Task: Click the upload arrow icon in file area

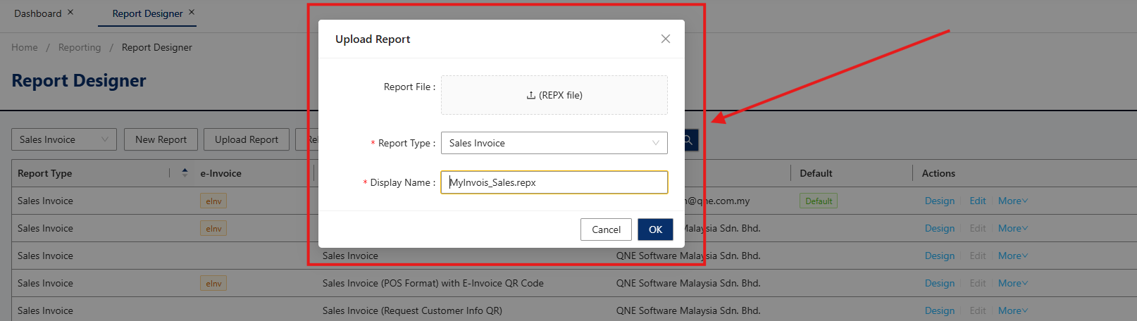Action: click(531, 95)
